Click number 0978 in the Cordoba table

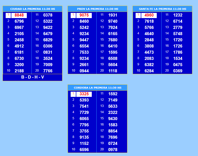point(113,150)
